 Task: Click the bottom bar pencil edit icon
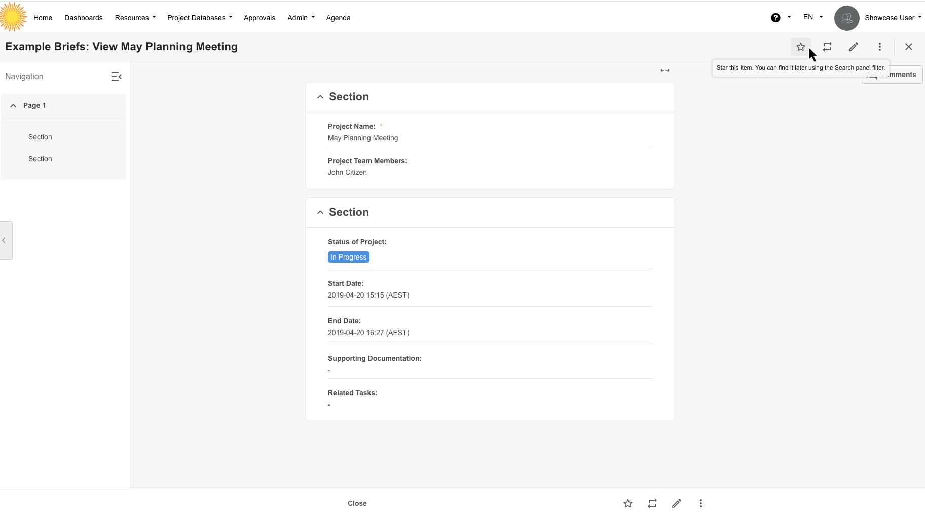coord(676,503)
